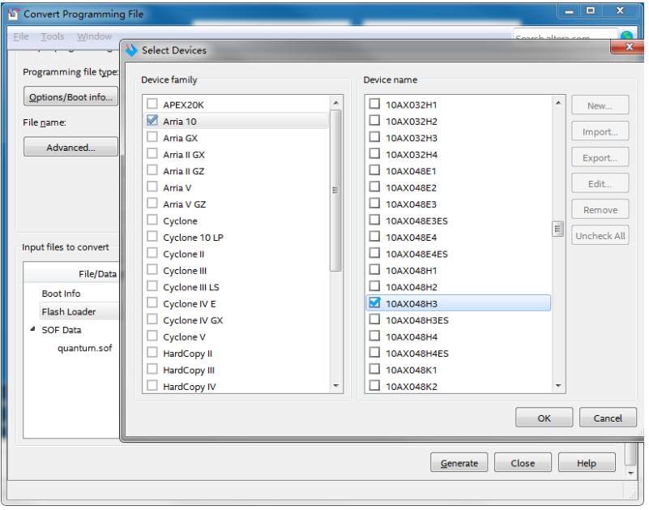Check the 10AX048K2 device
Image resolution: width=649 pixels, height=510 pixels.
(x=374, y=385)
